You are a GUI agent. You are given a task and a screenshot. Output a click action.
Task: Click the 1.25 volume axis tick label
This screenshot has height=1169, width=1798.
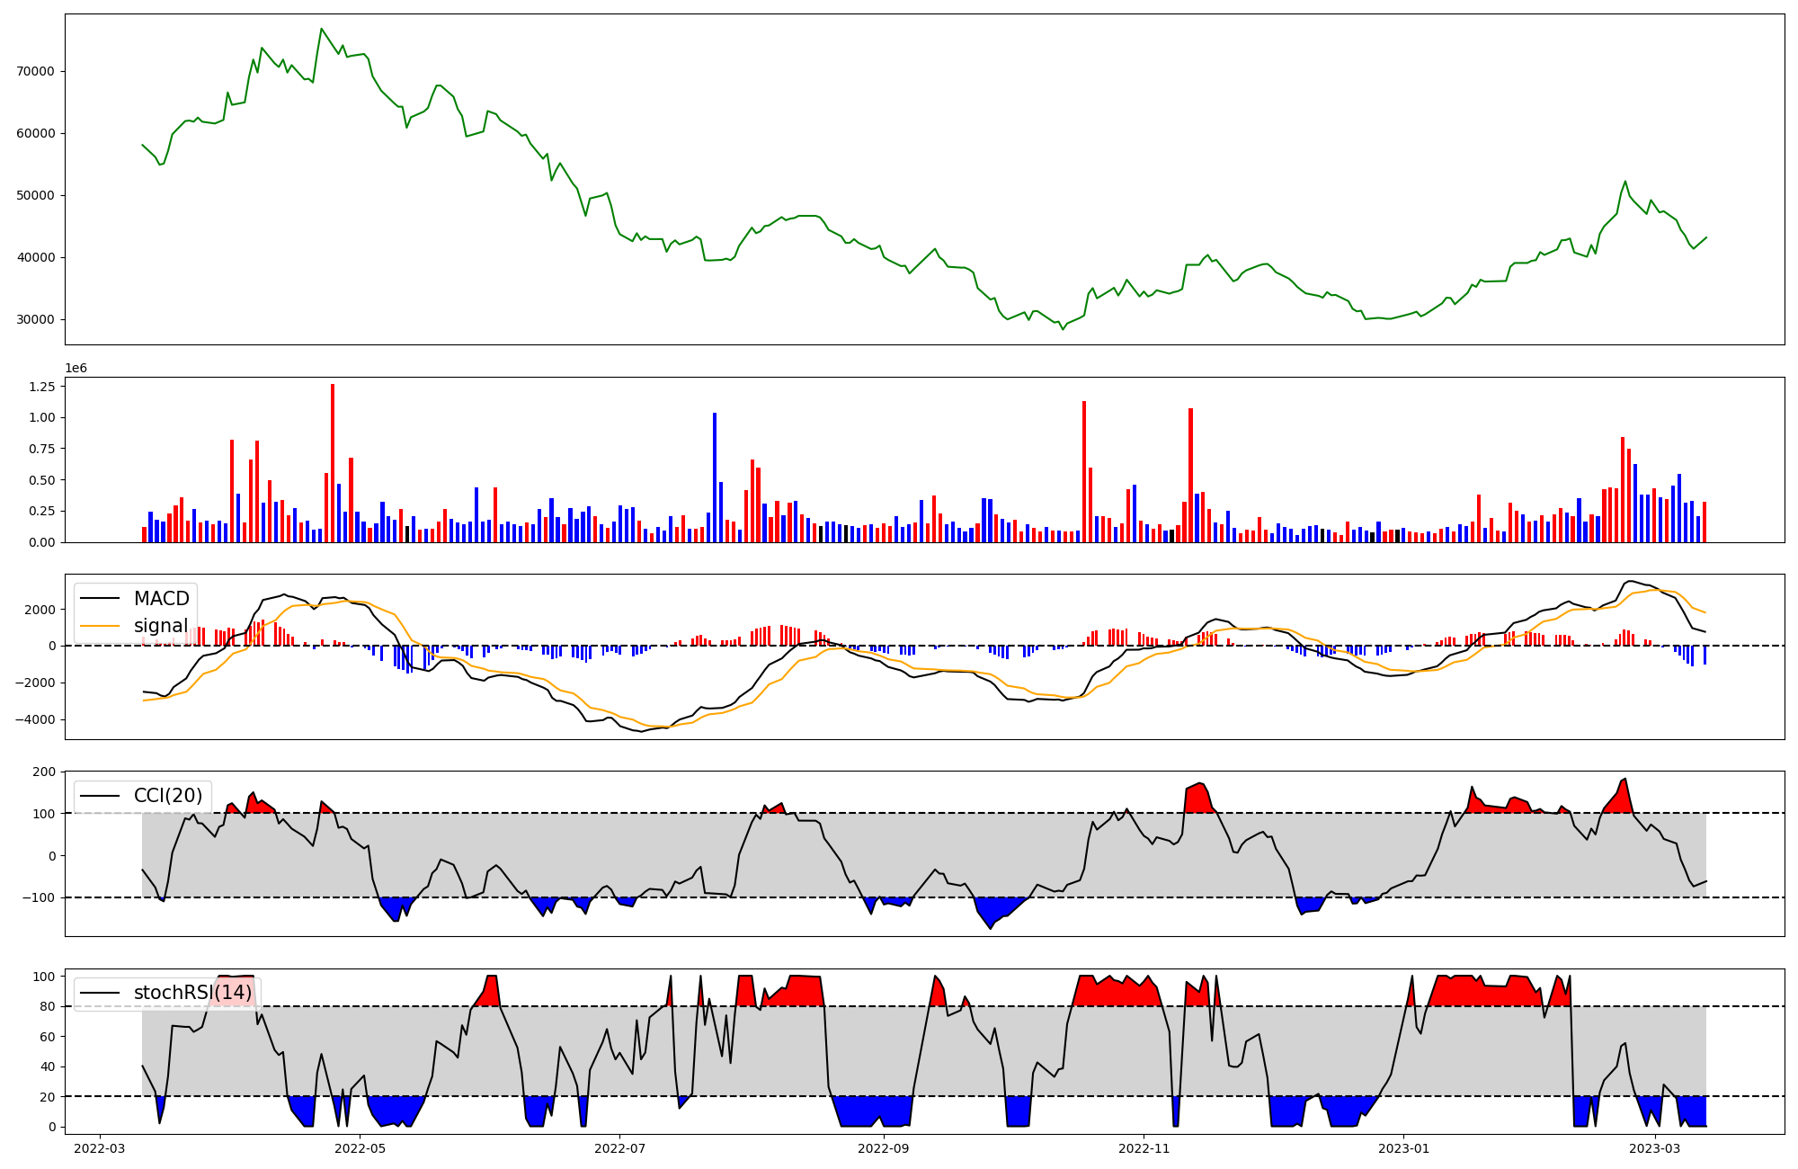(x=41, y=387)
